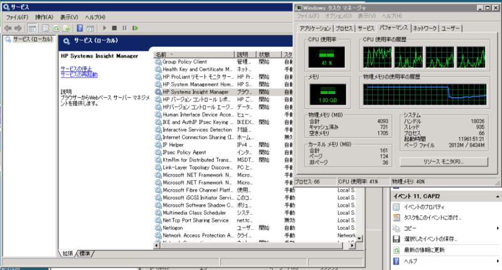Image resolution: width=502 pixels, height=270 pixels.
Task: Sort services by the 名前 column header
Action: click(194, 55)
